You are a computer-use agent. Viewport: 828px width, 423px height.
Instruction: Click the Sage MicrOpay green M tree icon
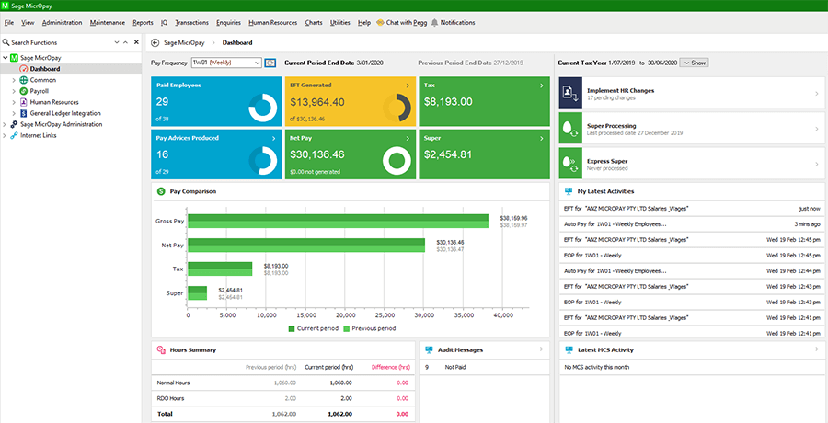14,58
